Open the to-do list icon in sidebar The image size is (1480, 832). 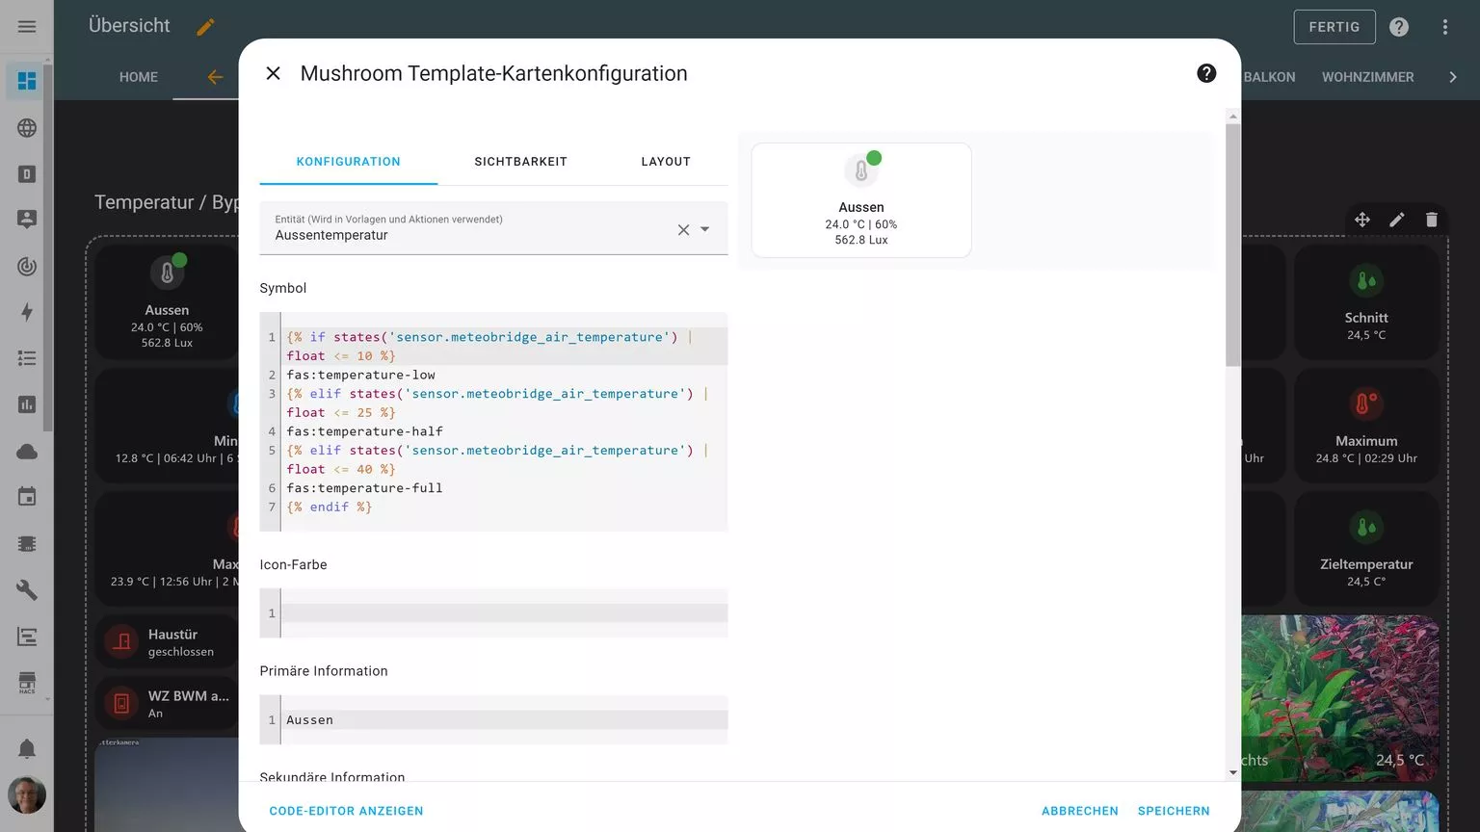(27, 358)
